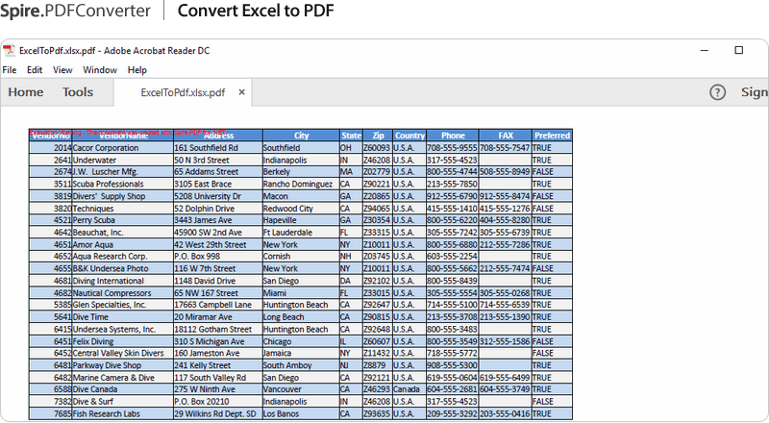Click the Central Valley Skin Divers cell
Screen dimensions: 769x423
point(123,353)
